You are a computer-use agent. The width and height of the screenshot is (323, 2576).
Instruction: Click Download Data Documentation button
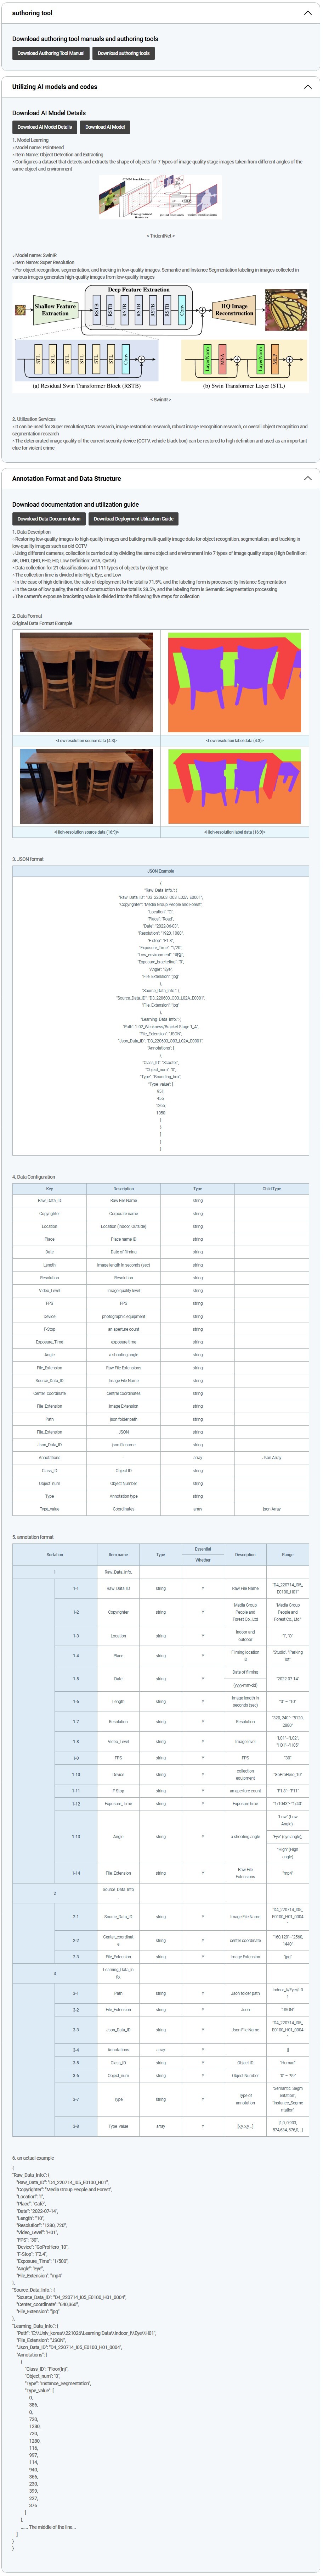pos(49,518)
